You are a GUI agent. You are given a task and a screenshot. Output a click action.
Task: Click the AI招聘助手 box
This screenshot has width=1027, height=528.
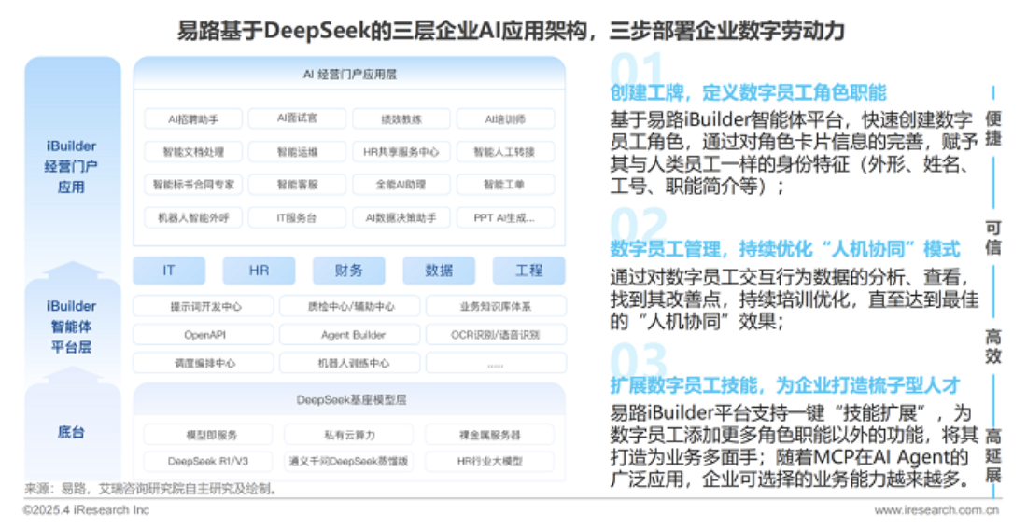(x=193, y=119)
